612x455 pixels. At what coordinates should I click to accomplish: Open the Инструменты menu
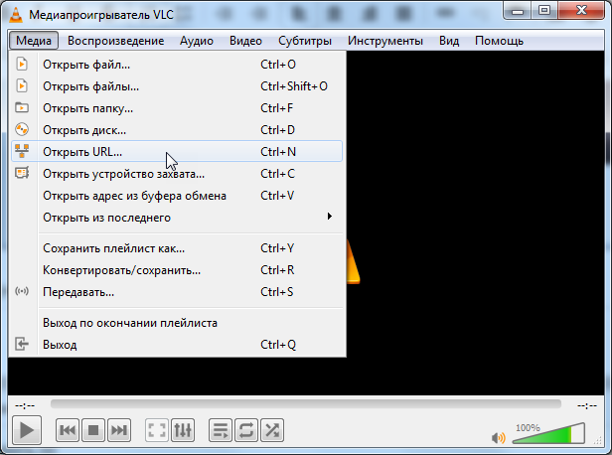385,41
